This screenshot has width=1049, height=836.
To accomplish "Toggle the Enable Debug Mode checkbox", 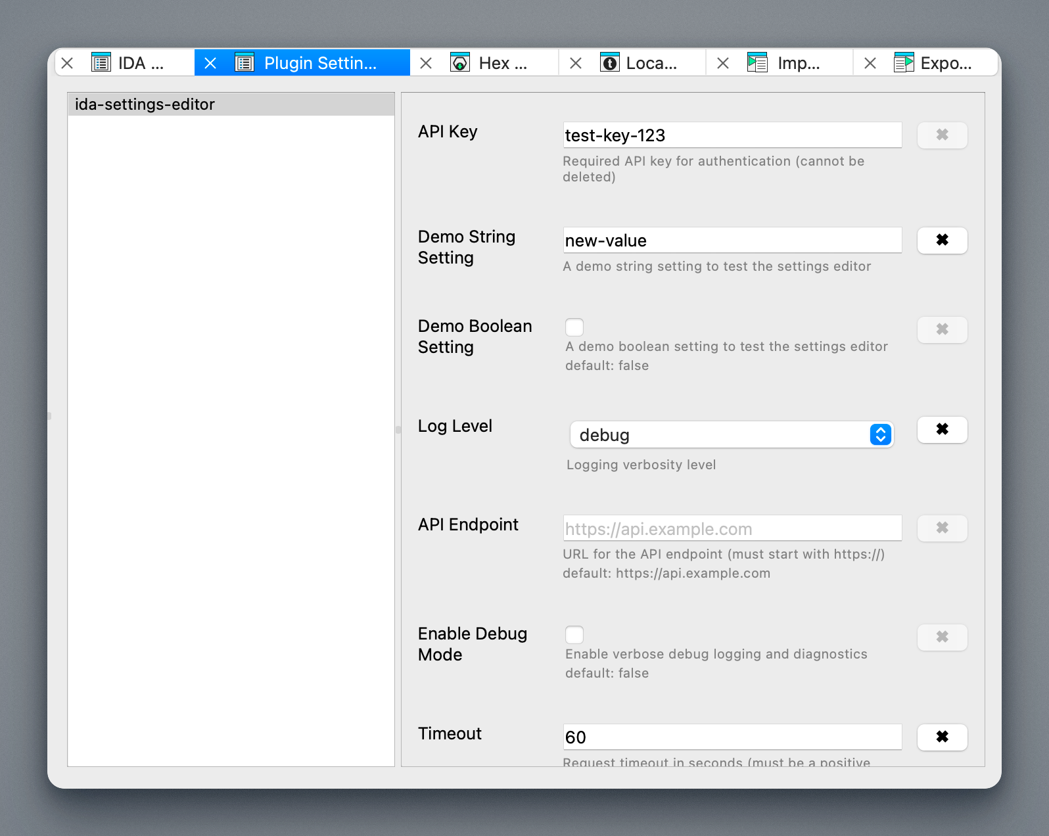I will click(574, 635).
